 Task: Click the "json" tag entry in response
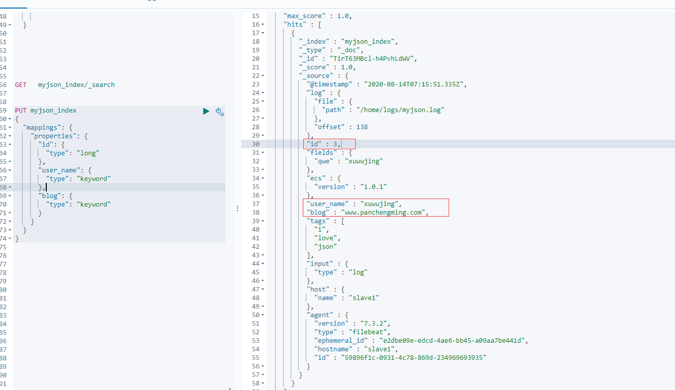point(325,247)
